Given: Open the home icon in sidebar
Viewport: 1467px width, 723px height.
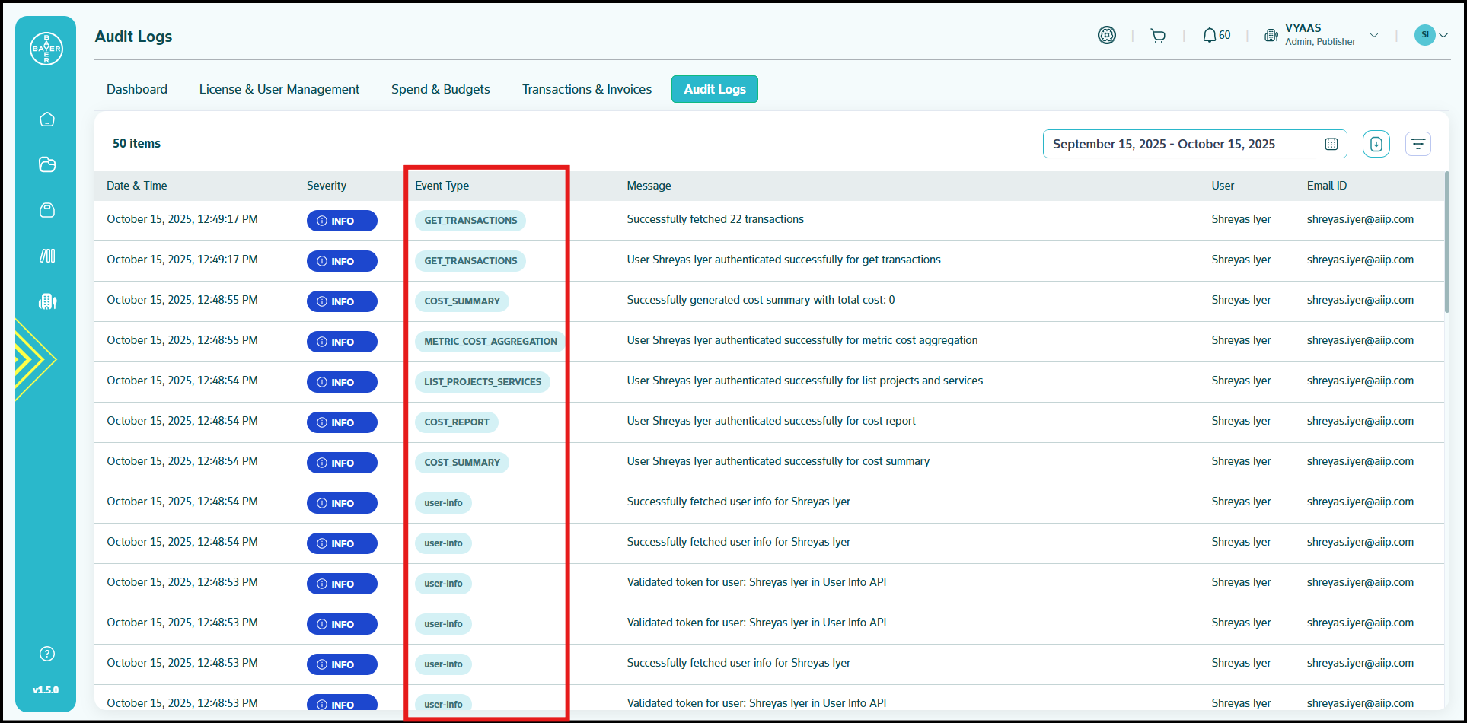Looking at the screenshot, I should tap(47, 119).
